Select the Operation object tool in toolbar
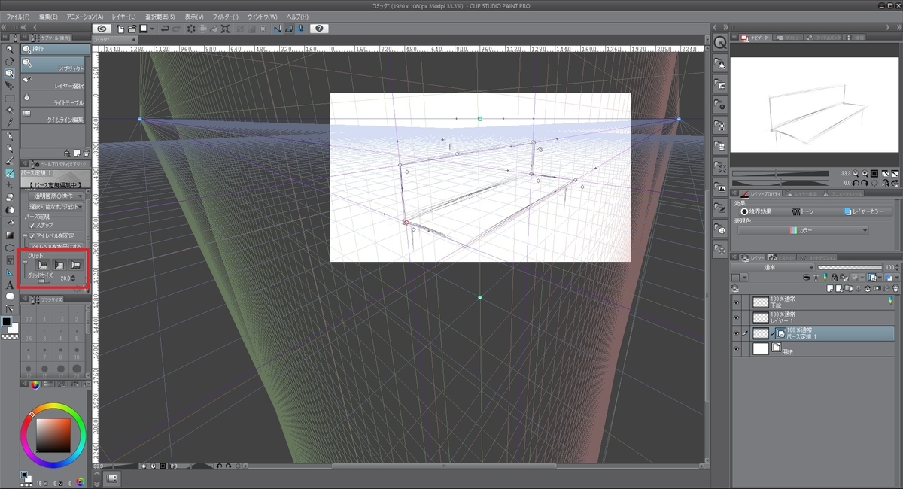Viewport: 903px width, 489px height. tap(10, 74)
